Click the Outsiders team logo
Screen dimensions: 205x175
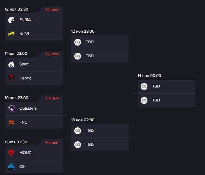[12, 108]
